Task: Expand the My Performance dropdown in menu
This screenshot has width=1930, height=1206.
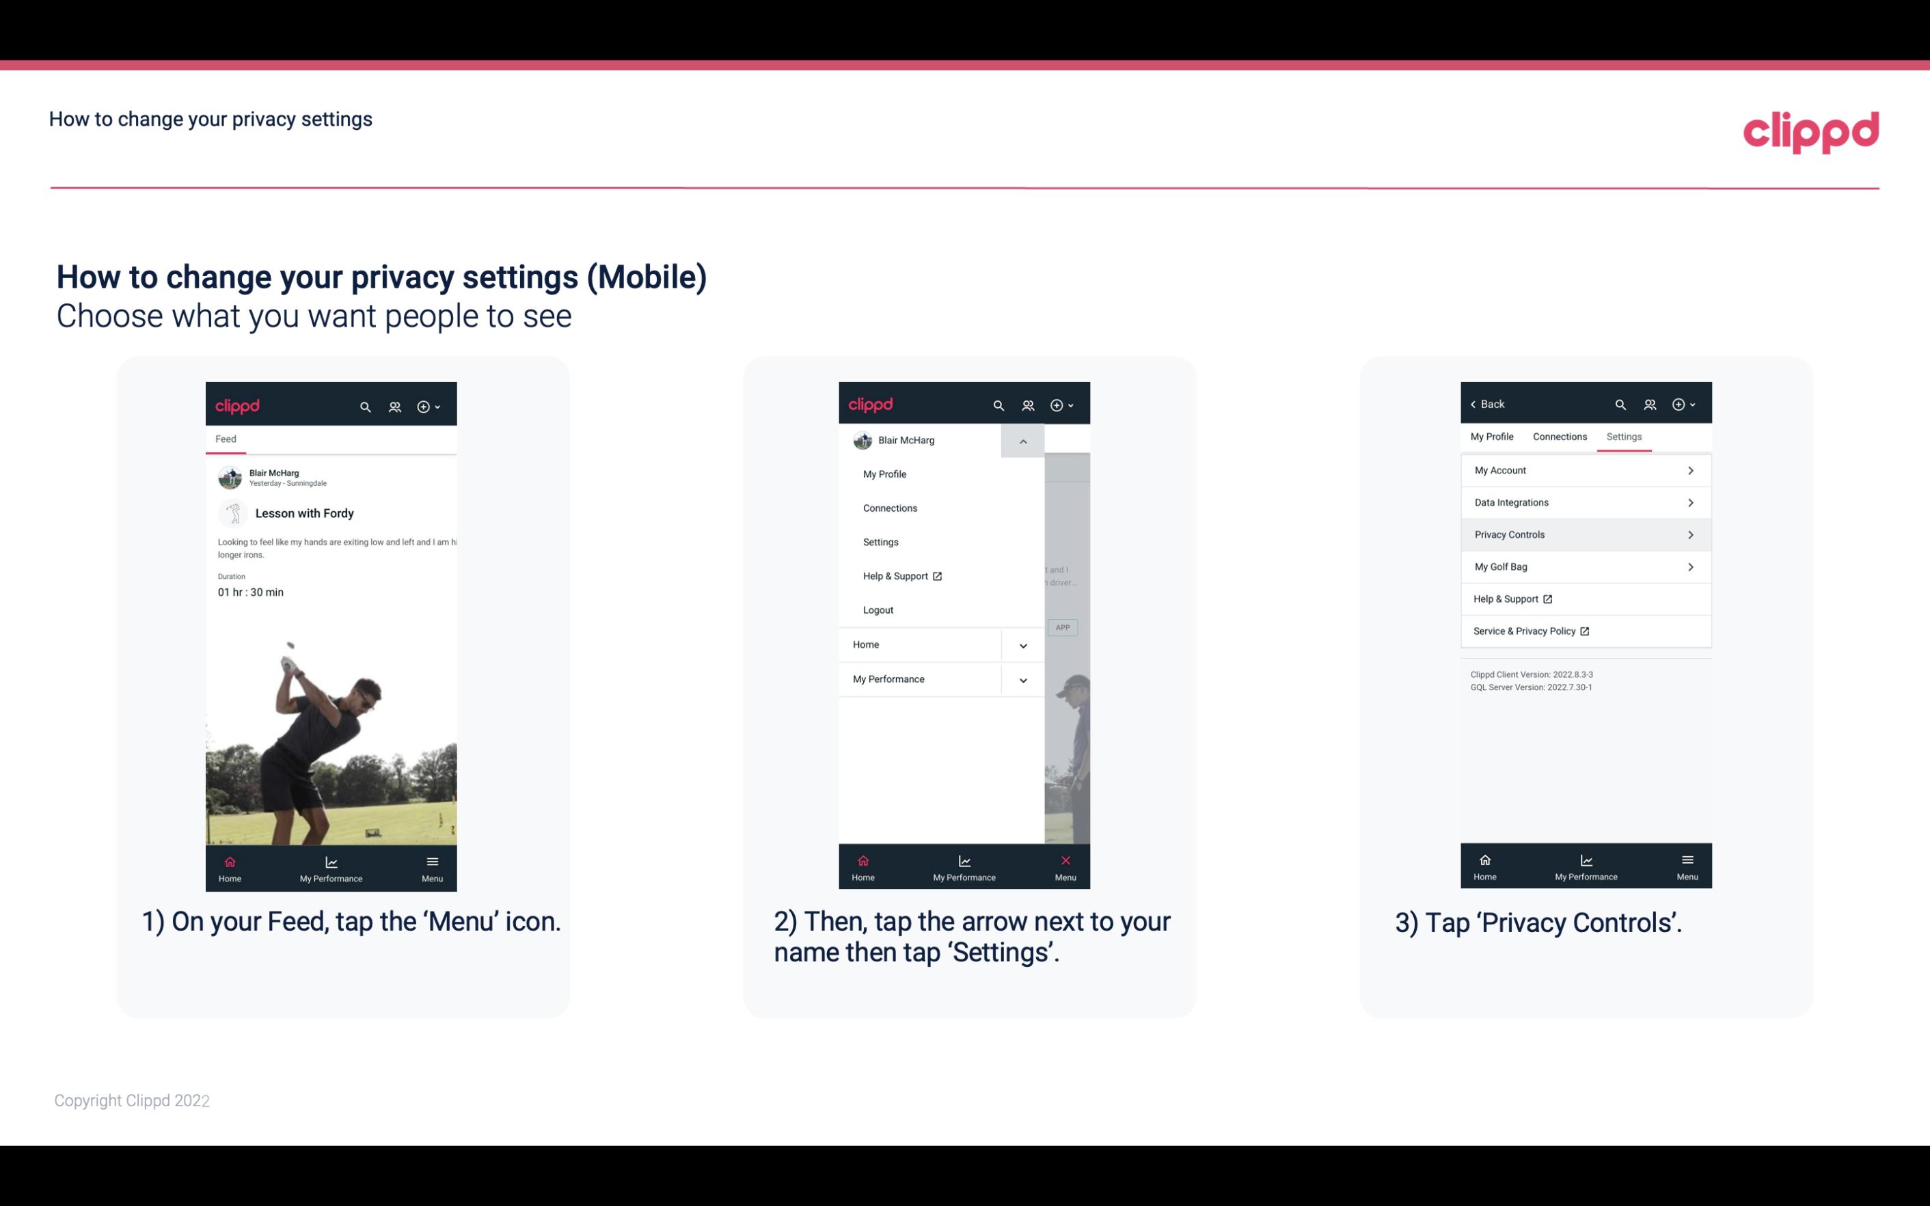Action: point(1022,678)
